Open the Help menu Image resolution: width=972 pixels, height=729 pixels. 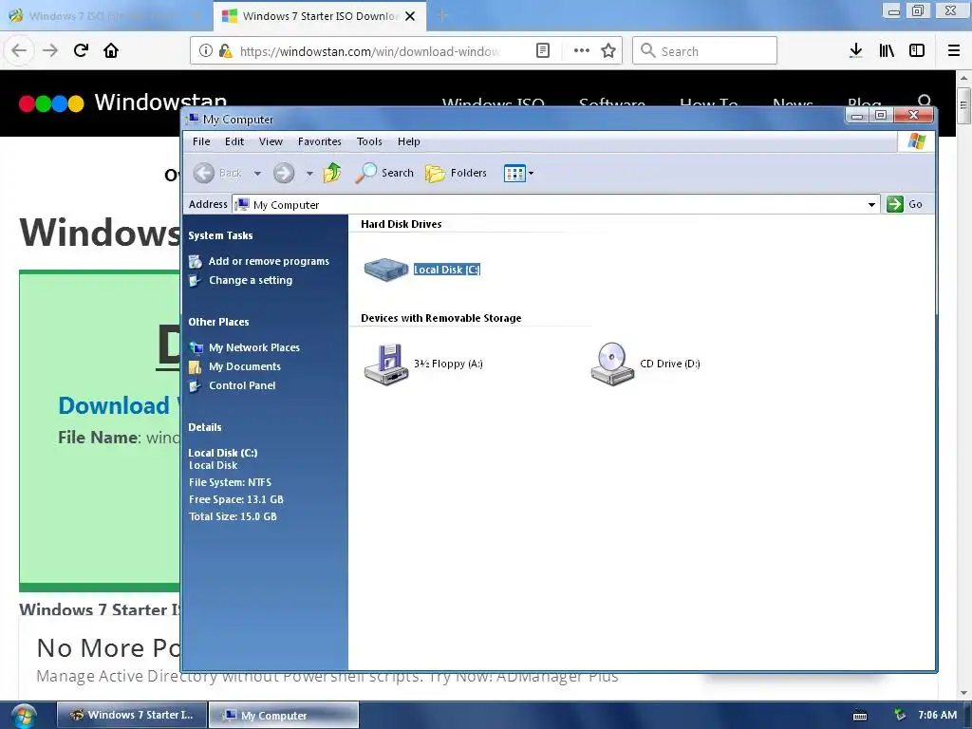click(x=409, y=141)
